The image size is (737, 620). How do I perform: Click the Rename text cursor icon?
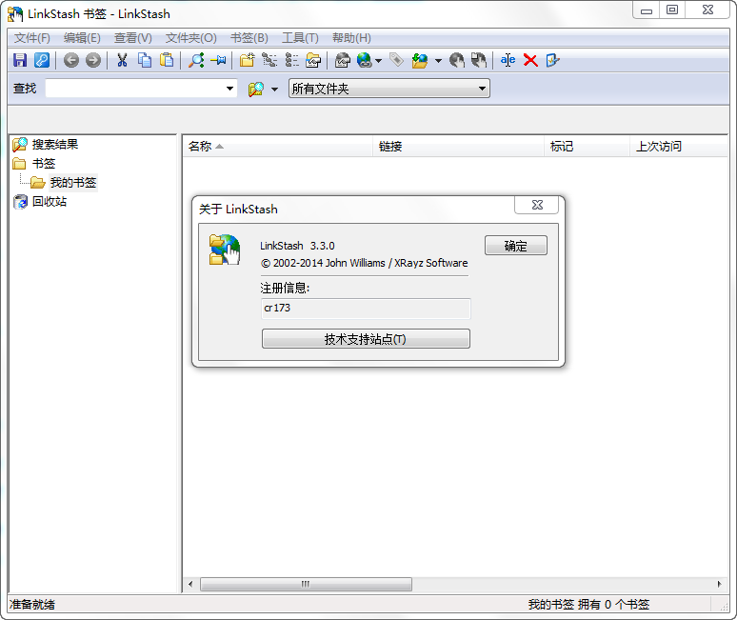click(508, 60)
